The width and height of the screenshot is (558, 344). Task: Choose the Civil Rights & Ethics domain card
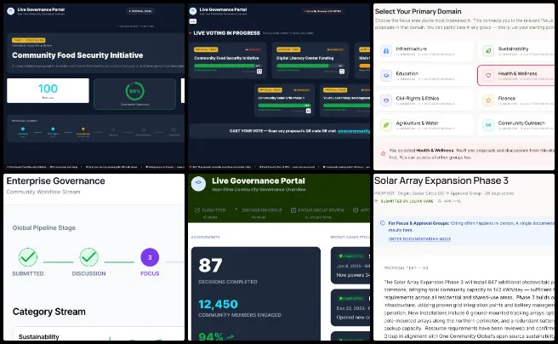pos(424,100)
